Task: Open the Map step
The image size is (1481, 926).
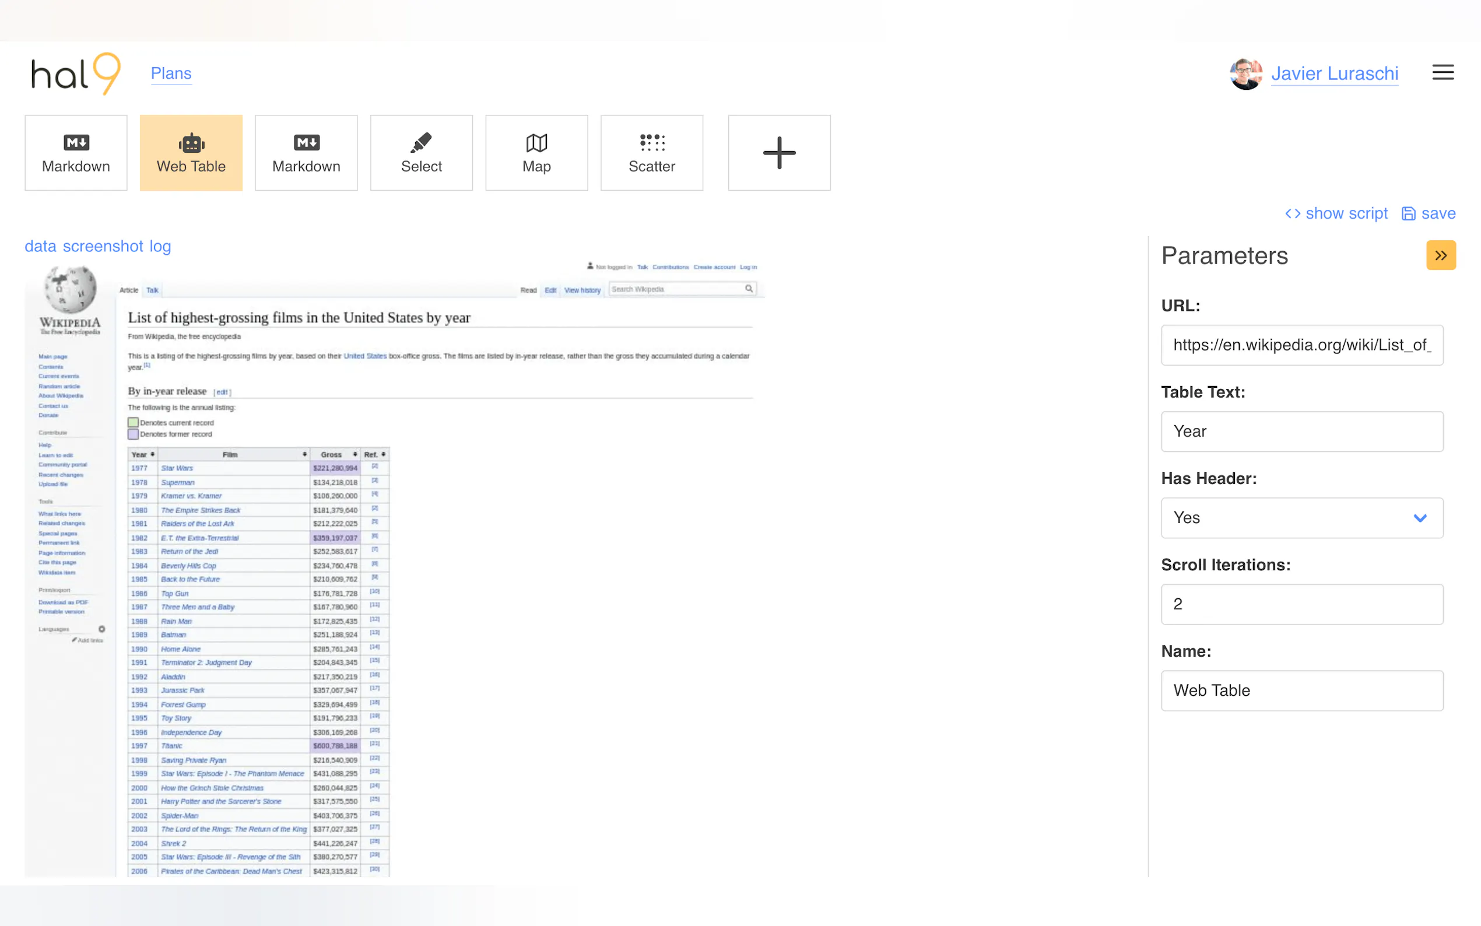Action: (x=536, y=153)
